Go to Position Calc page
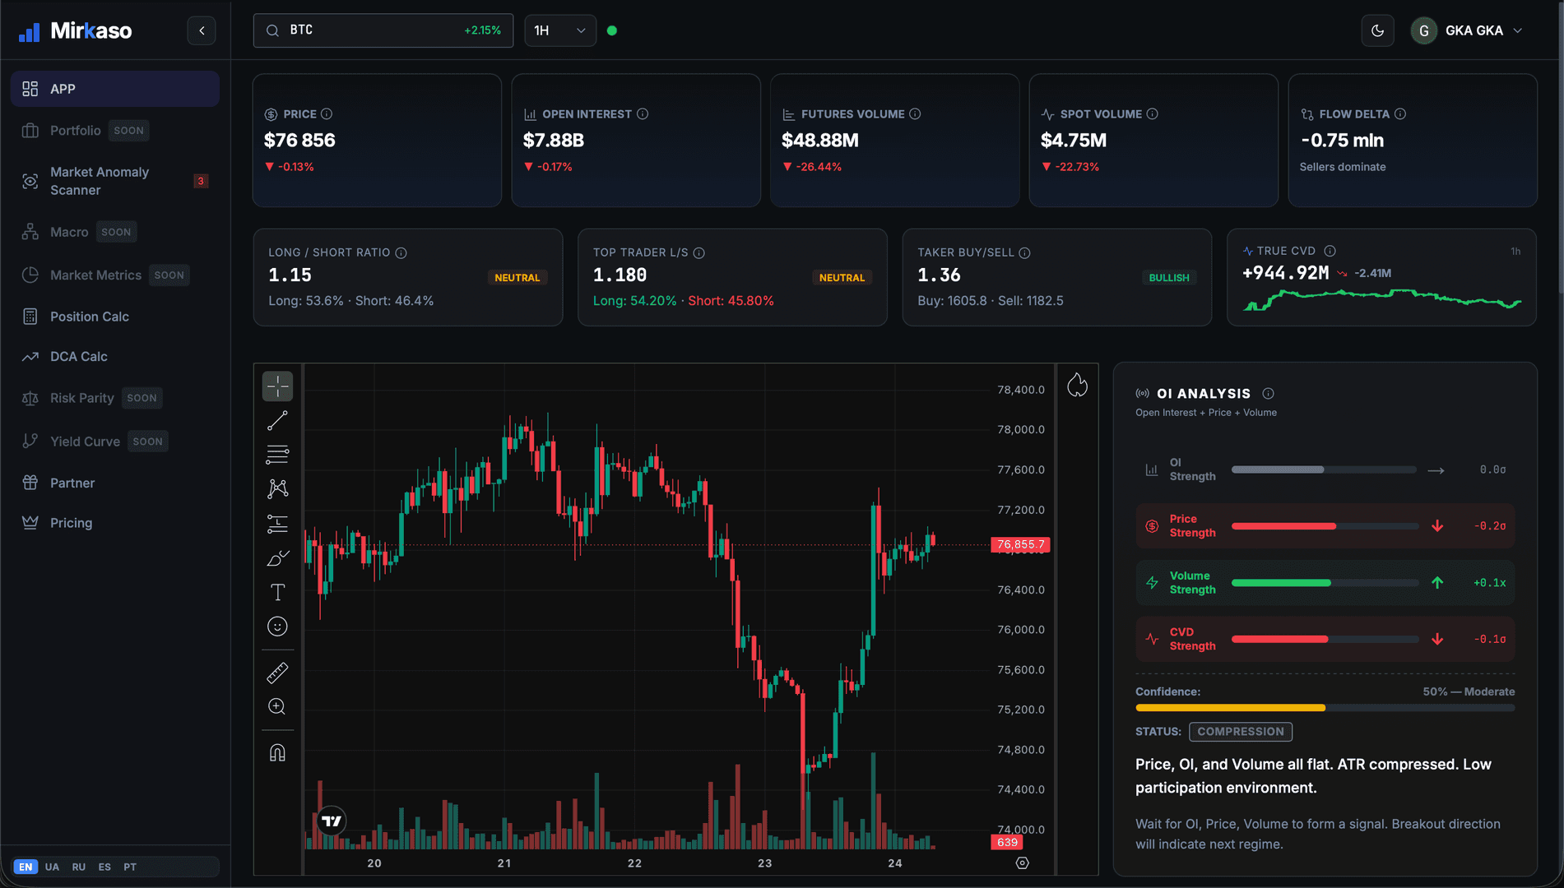Viewport: 1564px width, 888px height. (115, 317)
